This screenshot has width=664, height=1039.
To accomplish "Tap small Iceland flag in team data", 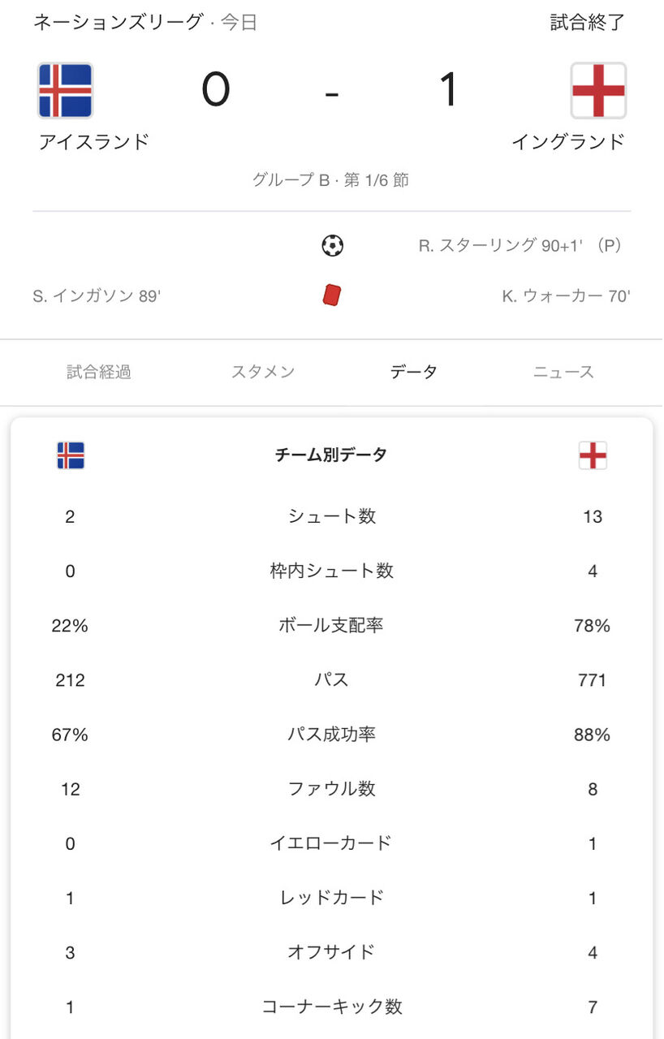I will coord(71,455).
